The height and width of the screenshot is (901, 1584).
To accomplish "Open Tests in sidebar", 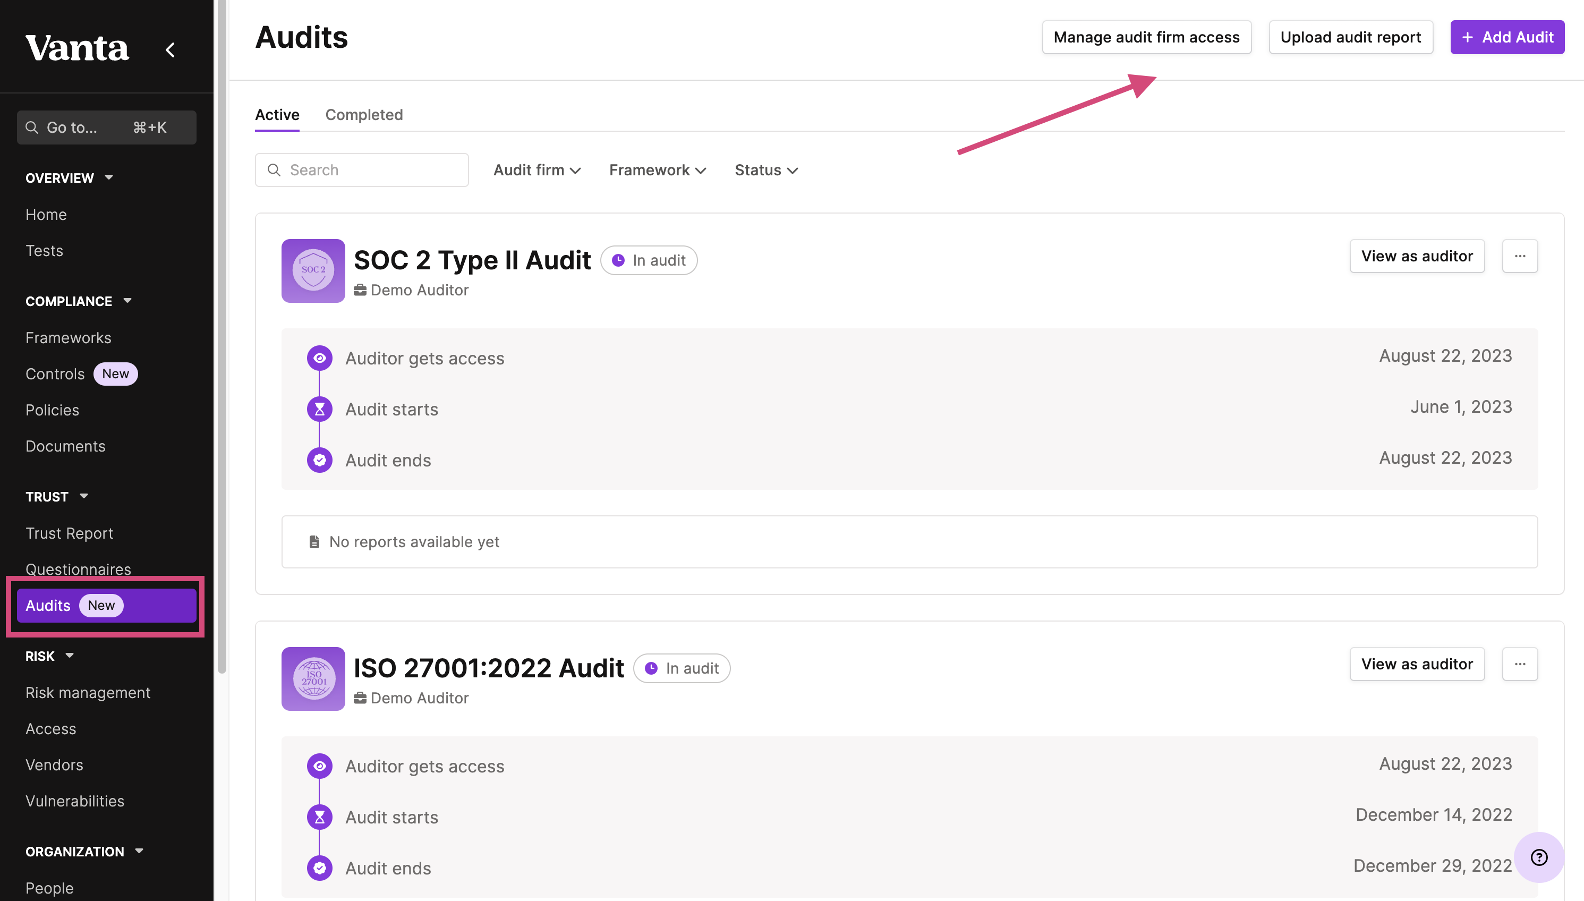I will point(45,251).
